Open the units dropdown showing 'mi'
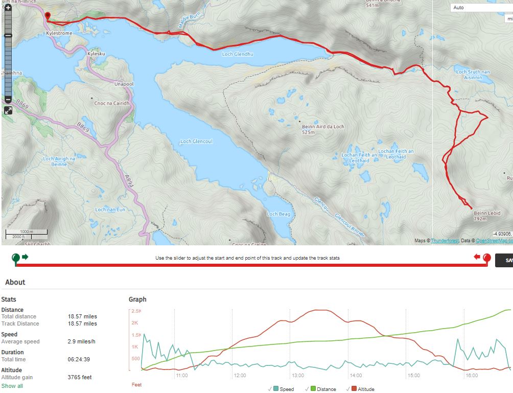The width and height of the screenshot is (513, 393). [509, 19]
